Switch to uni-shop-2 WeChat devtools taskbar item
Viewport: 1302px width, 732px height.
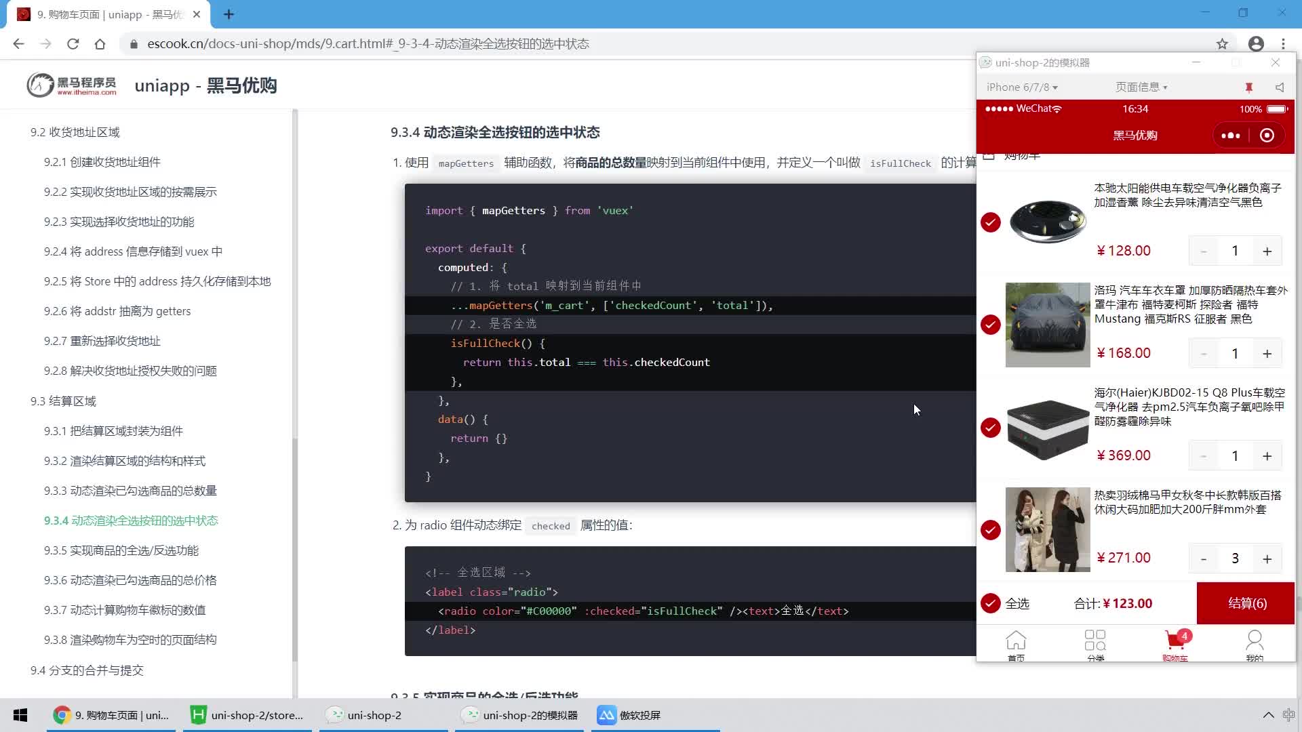pos(384,715)
